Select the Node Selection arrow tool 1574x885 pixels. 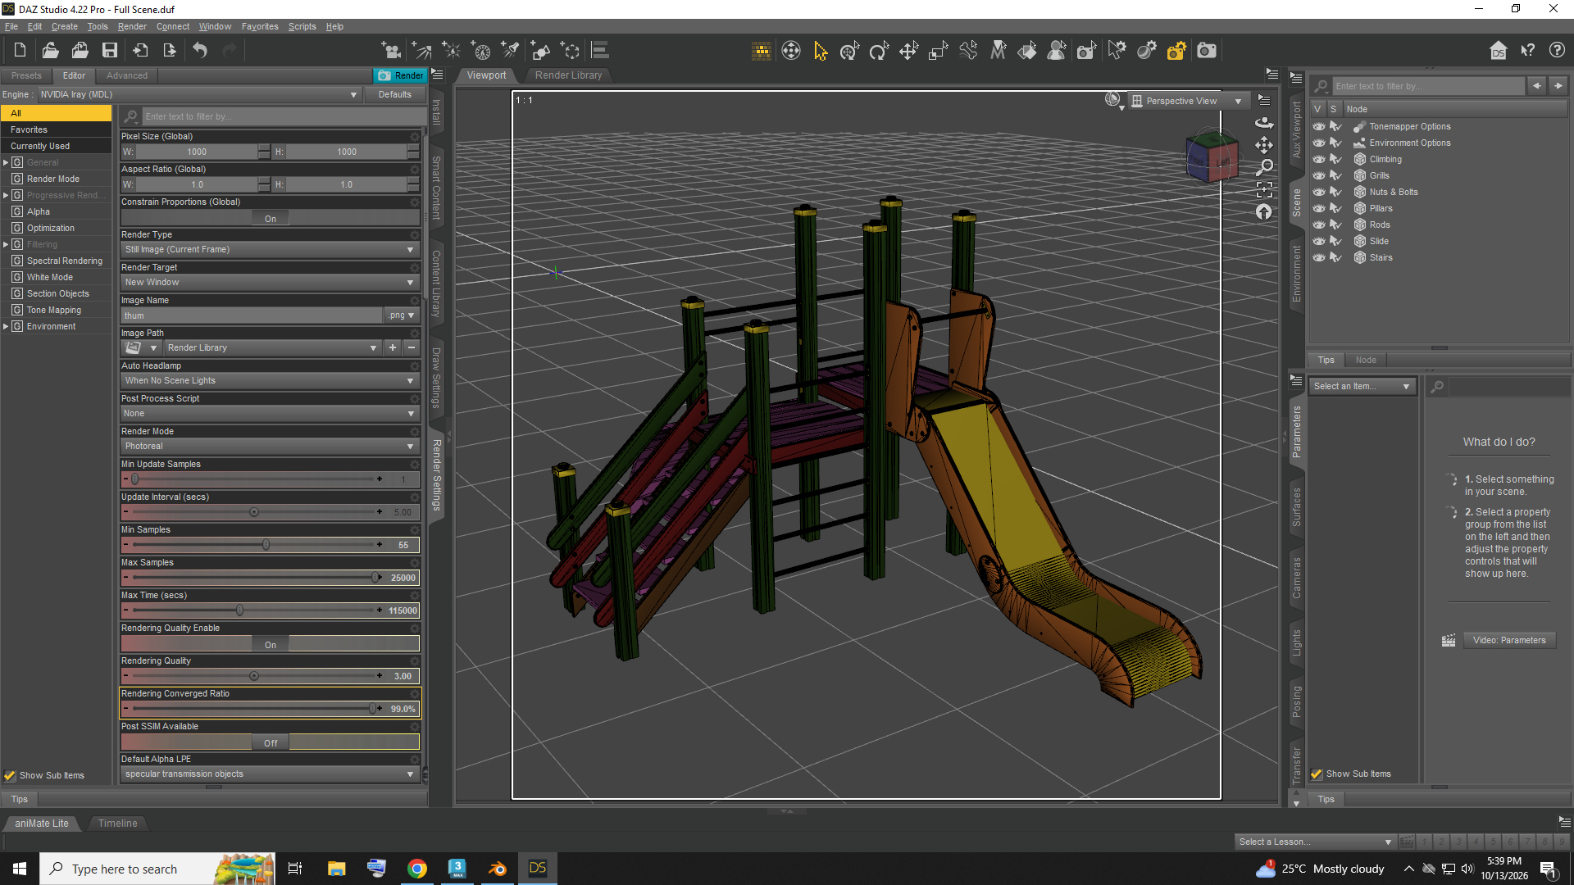820,51
